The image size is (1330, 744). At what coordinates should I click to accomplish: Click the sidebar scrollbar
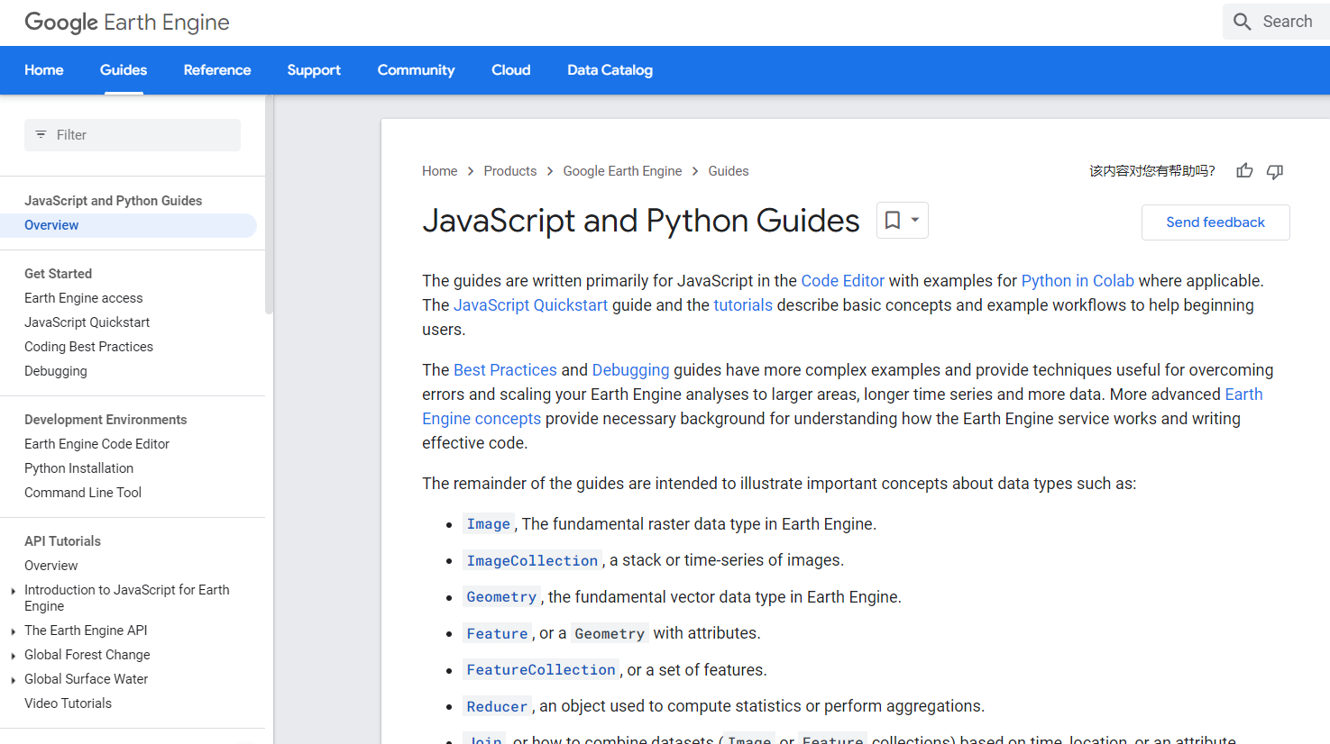click(269, 205)
